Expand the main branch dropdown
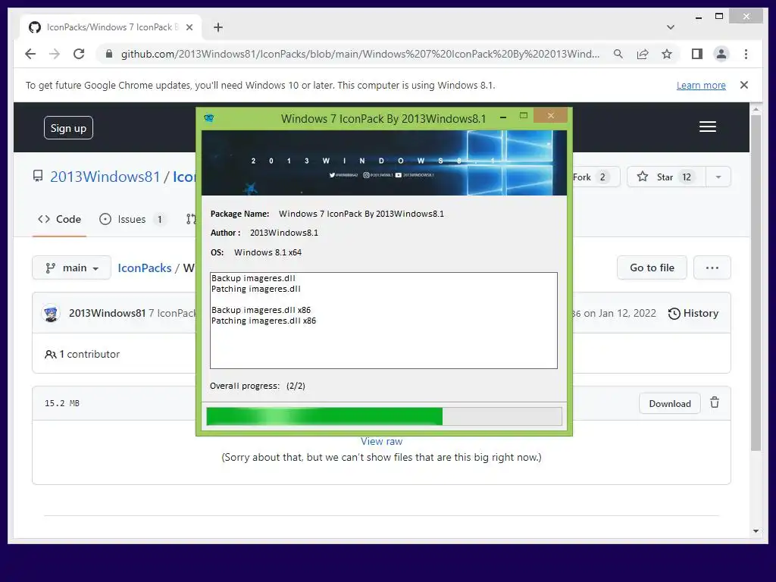The width and height of the screenshot is (776, 582). click(x=71, y=268)
